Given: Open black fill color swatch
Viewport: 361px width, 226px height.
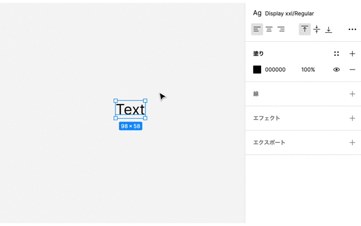Looking at the screenshot, I should [x=257, y=69].
